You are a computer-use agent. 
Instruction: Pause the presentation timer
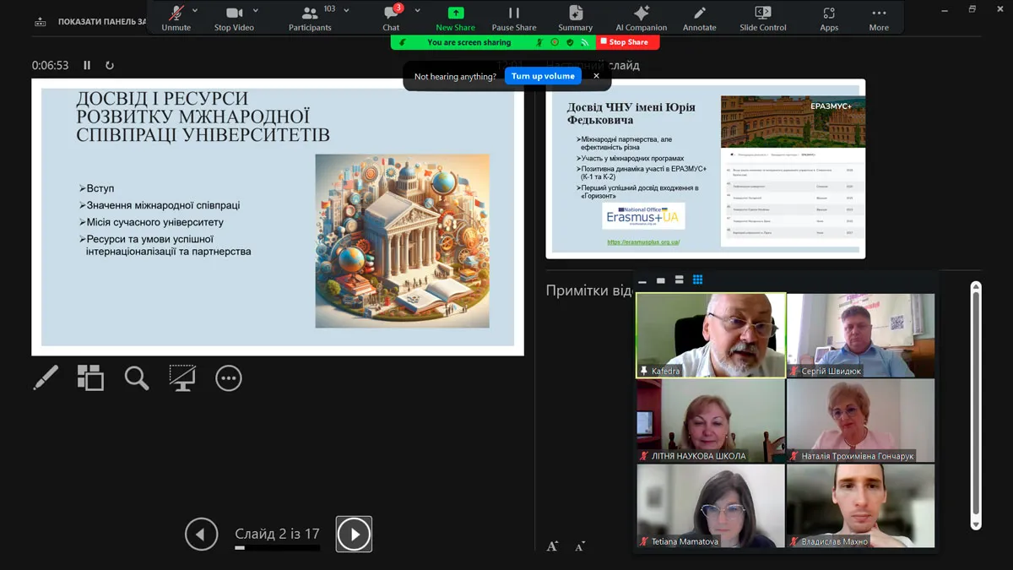click(x=87, y=65)
